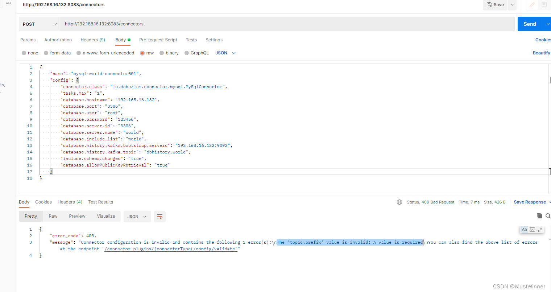Open the Headers (9) request tab
Viewport: 551px width, 292px height.
coord(93,40)
